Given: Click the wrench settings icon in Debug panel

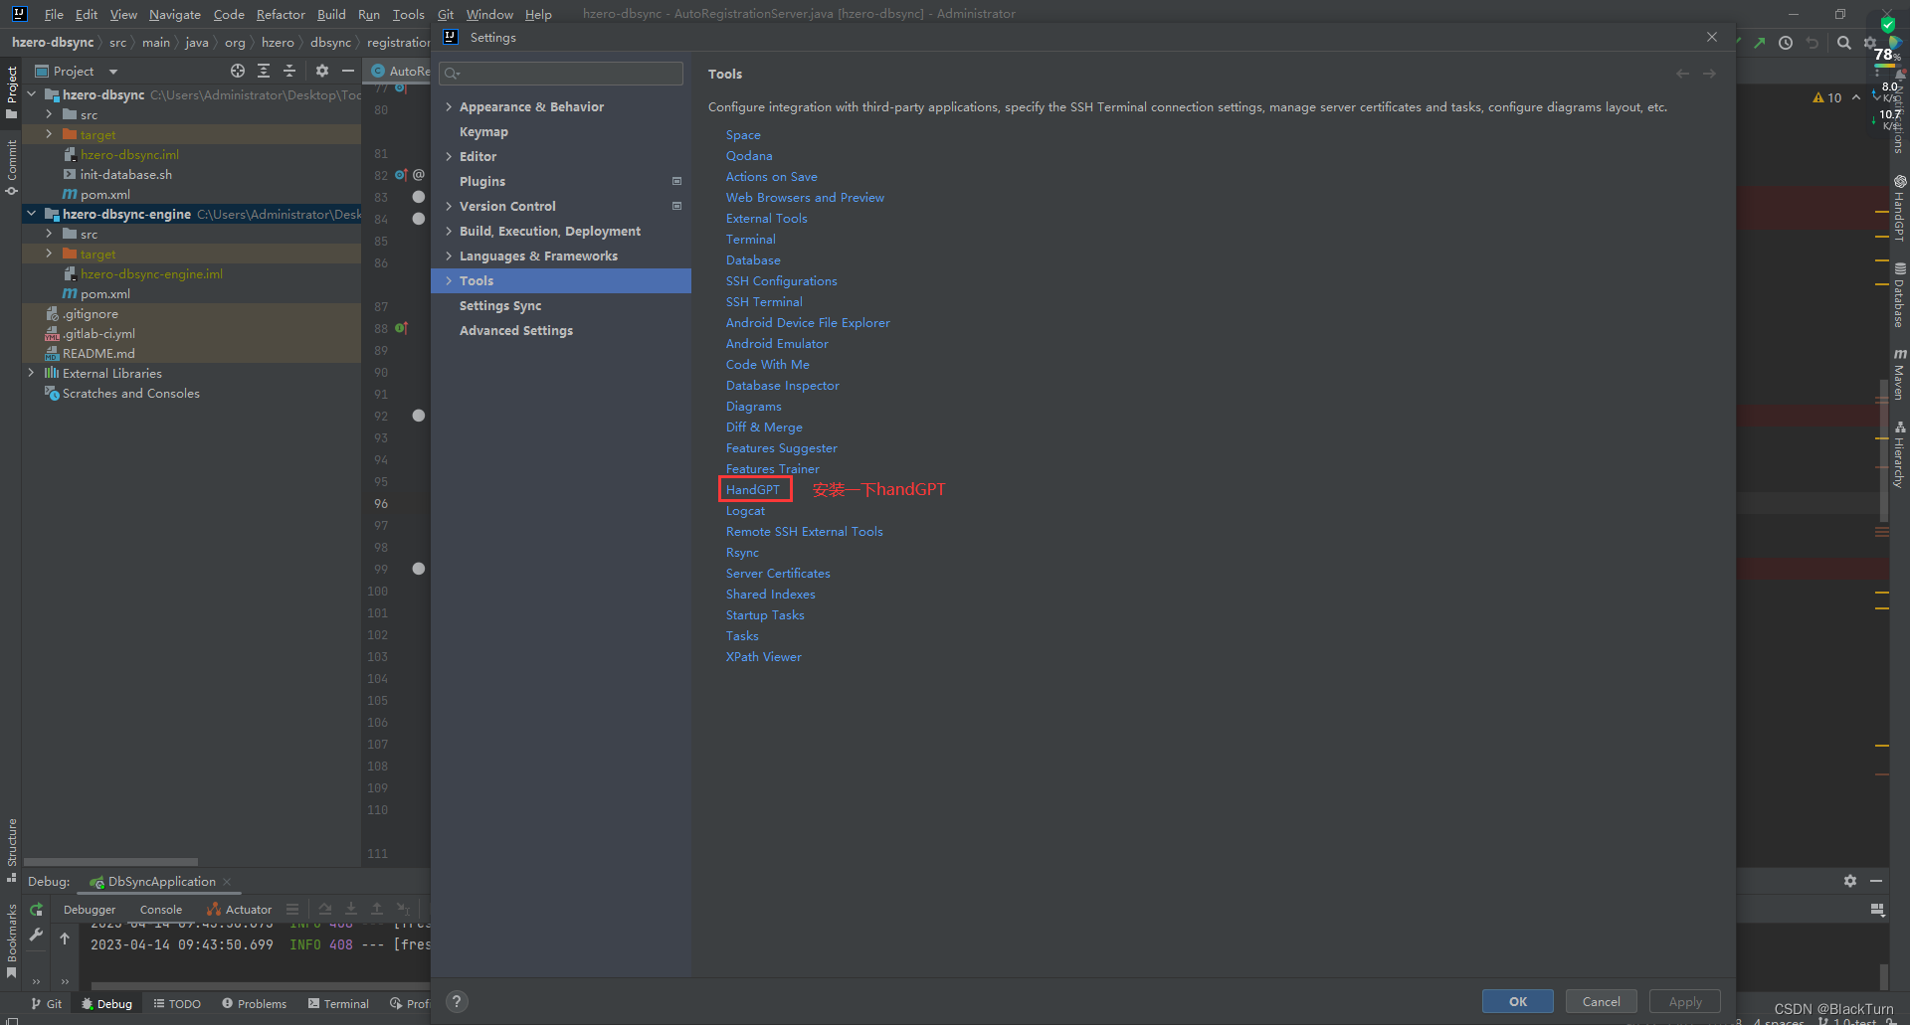Looking at the screenshot, I should [x=37, y=935].
